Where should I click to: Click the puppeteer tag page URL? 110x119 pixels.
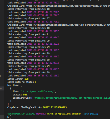tap(64, 6)
